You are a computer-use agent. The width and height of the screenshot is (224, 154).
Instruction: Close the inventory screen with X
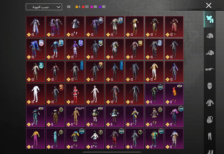point(209,5)
